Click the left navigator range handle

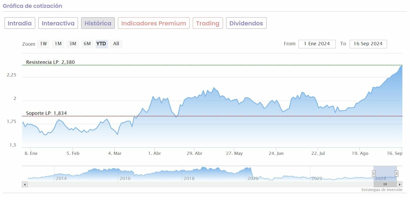(374, 173)
